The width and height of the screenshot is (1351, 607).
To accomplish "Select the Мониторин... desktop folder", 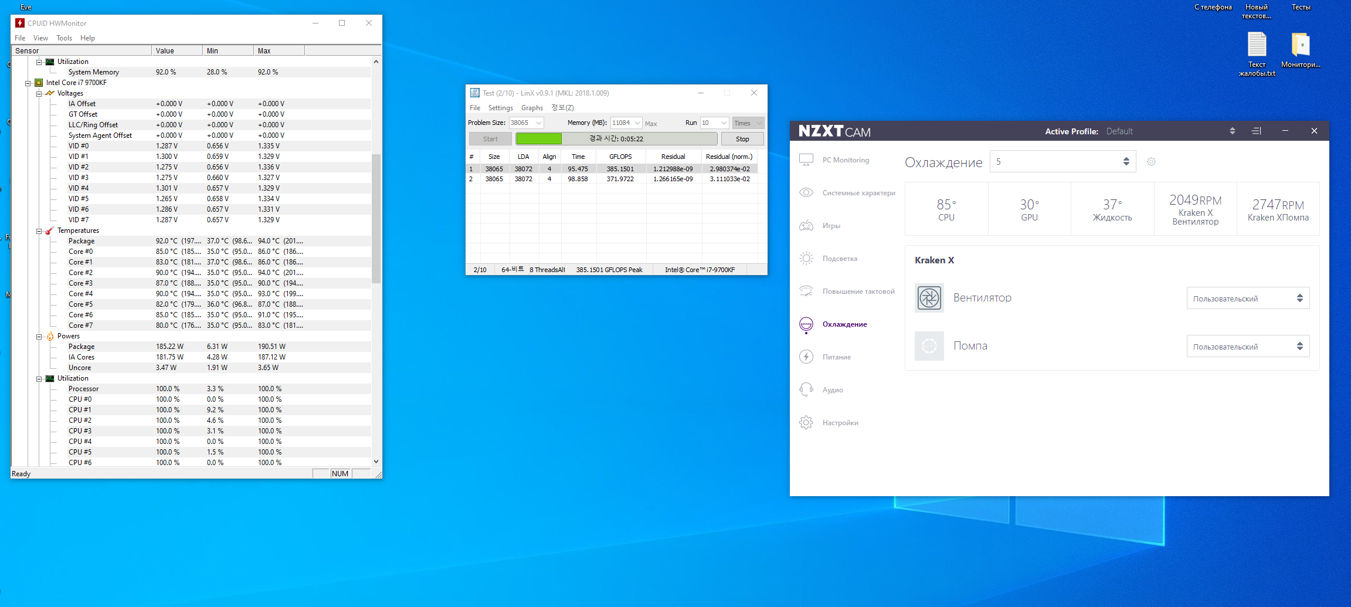I will coord(1301,50).
